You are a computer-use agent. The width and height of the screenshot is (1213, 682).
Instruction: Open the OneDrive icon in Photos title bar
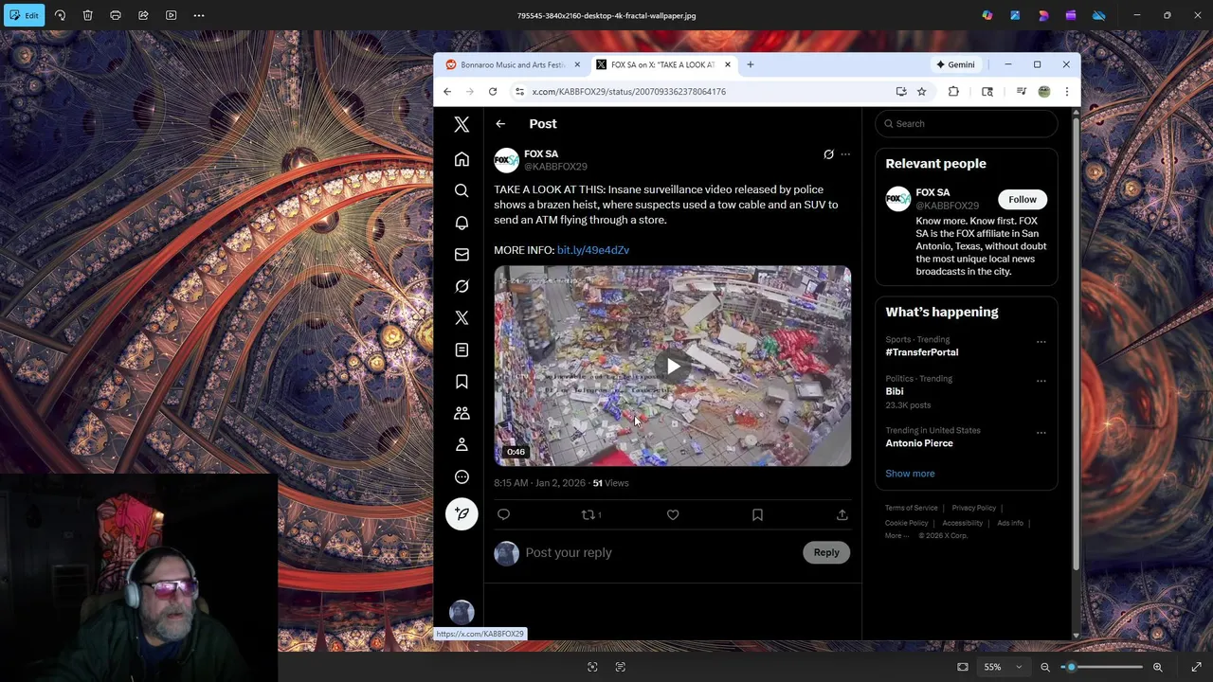[1098, 15]
